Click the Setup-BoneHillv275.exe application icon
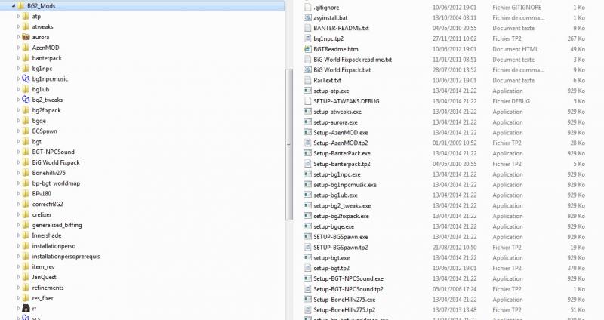 (x=307, y=300)
